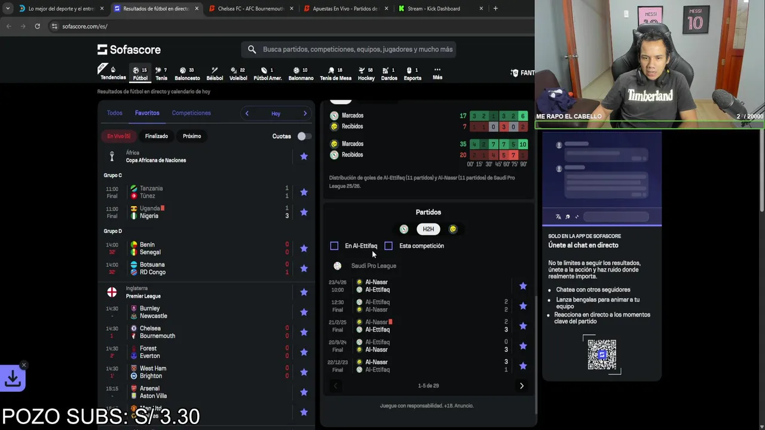Toggle favorite star for Benín vs Senegal
The width and height of the screenshot is (765, 430).
(304, 248)
